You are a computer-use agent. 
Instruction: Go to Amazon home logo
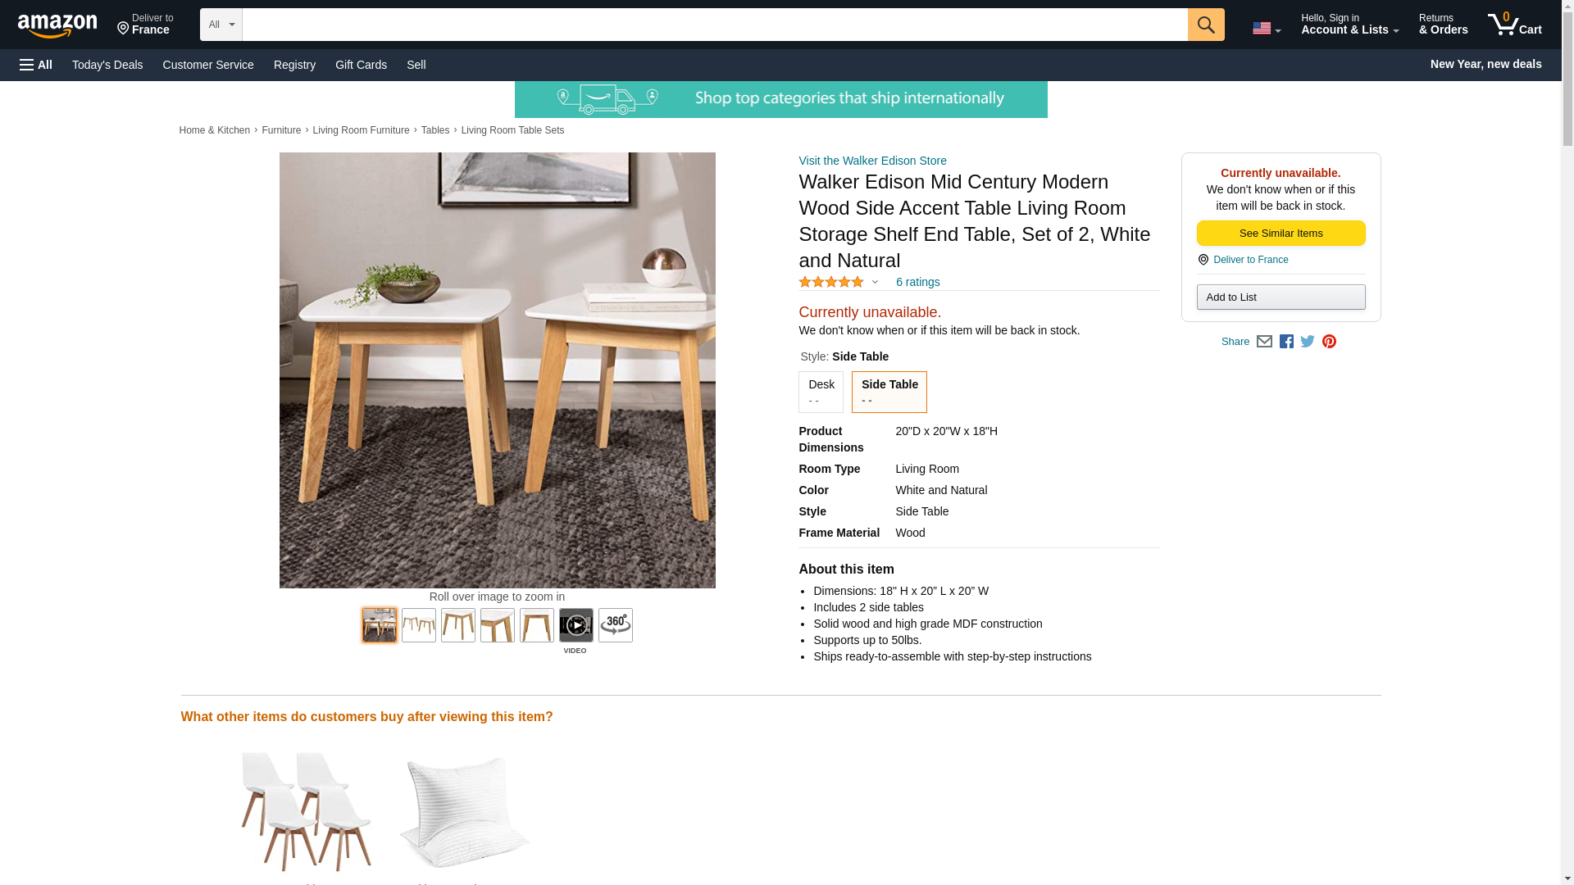click(x=57, y=25)
